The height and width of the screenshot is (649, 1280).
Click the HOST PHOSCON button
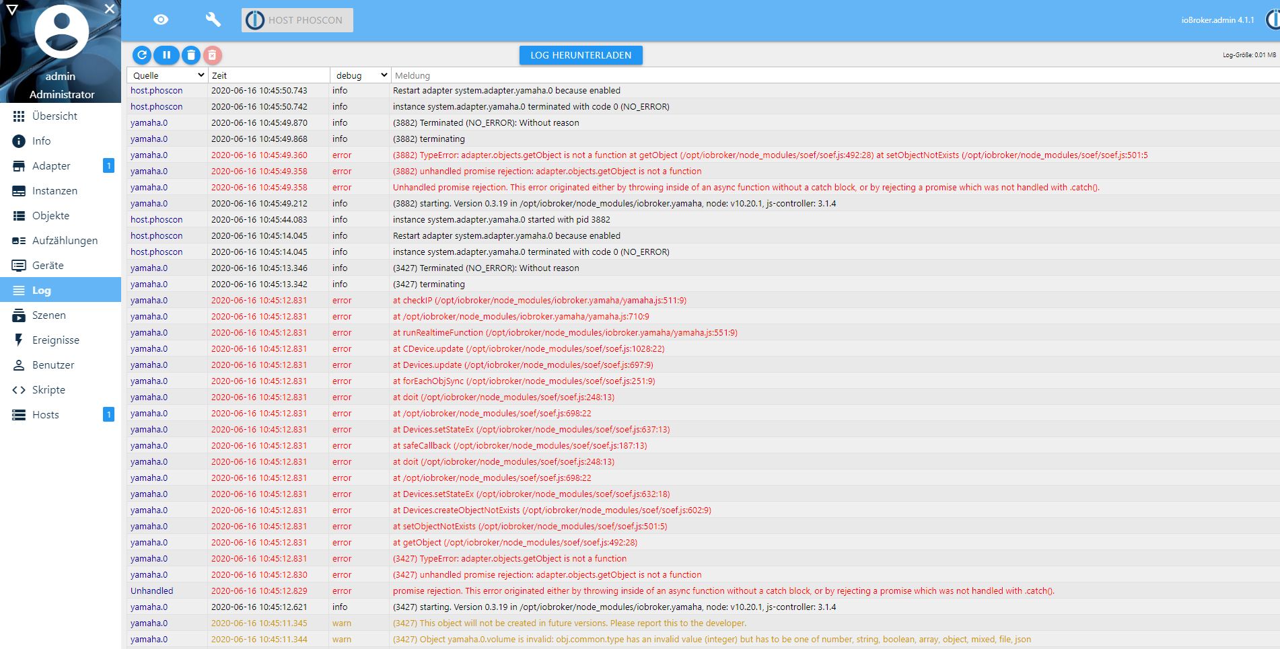[x=297, y=20]
